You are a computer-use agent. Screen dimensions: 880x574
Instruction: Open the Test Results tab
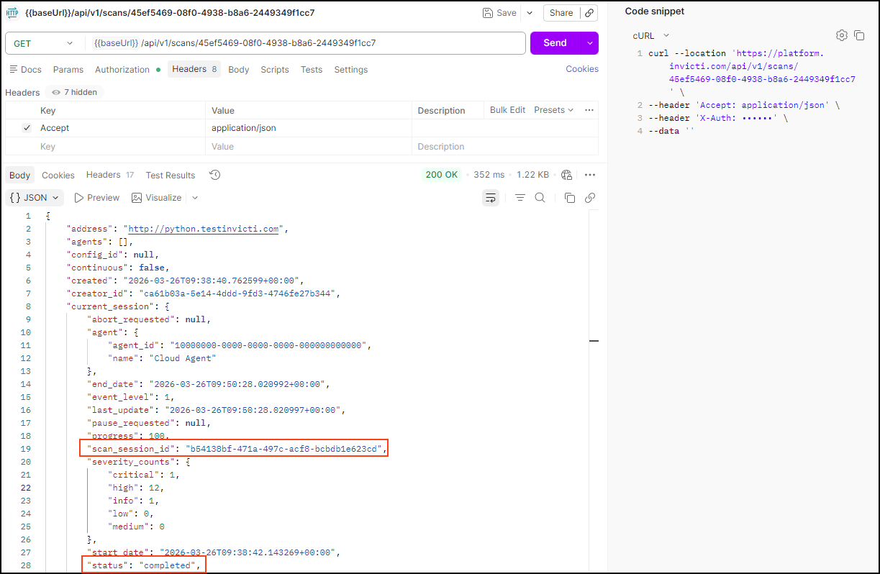tap(170, 174)
